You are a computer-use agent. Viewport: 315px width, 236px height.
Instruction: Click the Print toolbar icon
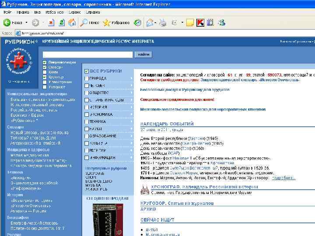point(163,22)
